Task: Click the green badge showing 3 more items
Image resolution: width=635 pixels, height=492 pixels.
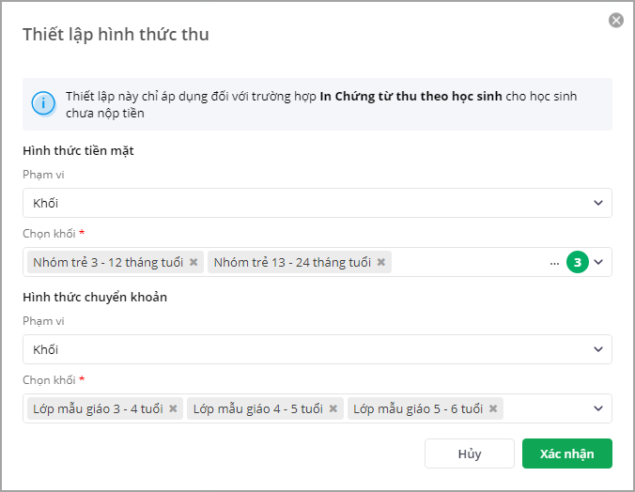Action: click(x=578, y=263)
